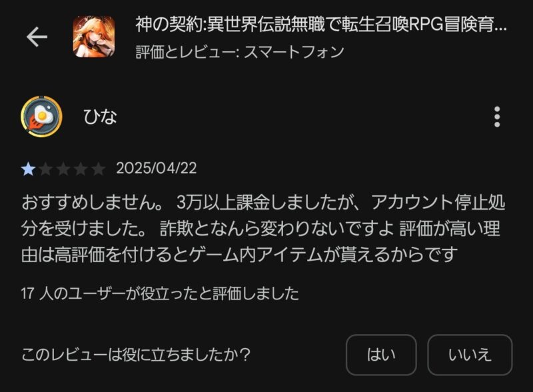The image size is (533, 392).
Task: Tap the 17 人のユーザーが役立った count text
Action: click(160, 294)
